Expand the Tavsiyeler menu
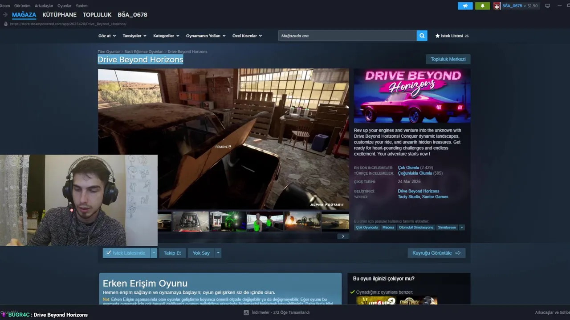The width and height of the screenshot is (570, 320). pos(134,36)
